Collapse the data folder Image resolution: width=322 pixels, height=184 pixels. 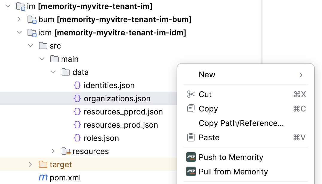click(x=53, y=72)
